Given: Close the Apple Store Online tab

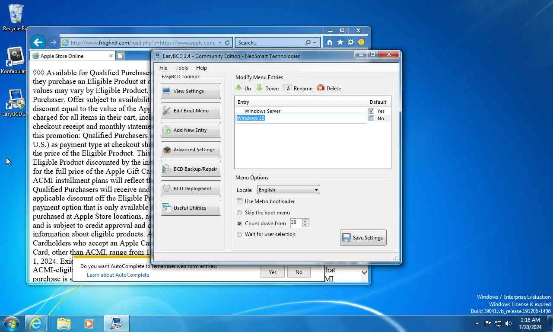Looking at the screenshot, I should 111,56.
